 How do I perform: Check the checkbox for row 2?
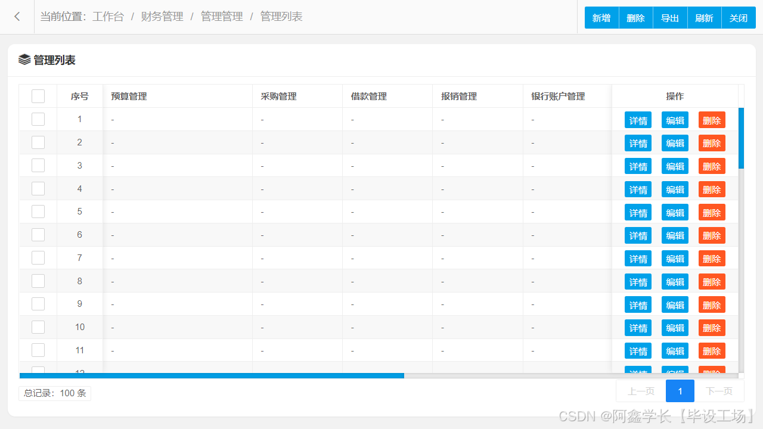38,142
